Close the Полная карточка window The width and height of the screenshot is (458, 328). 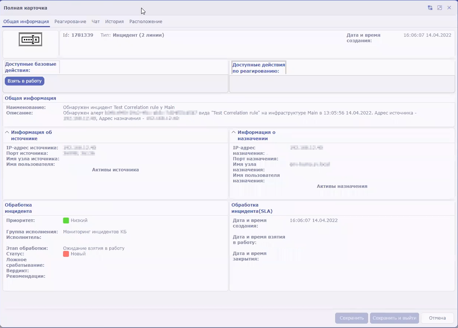[x=449, y=7]
